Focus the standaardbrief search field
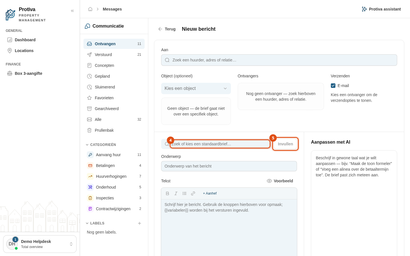Image resolution: width=410 pixels, height=256 pixels. coord(216,144)
